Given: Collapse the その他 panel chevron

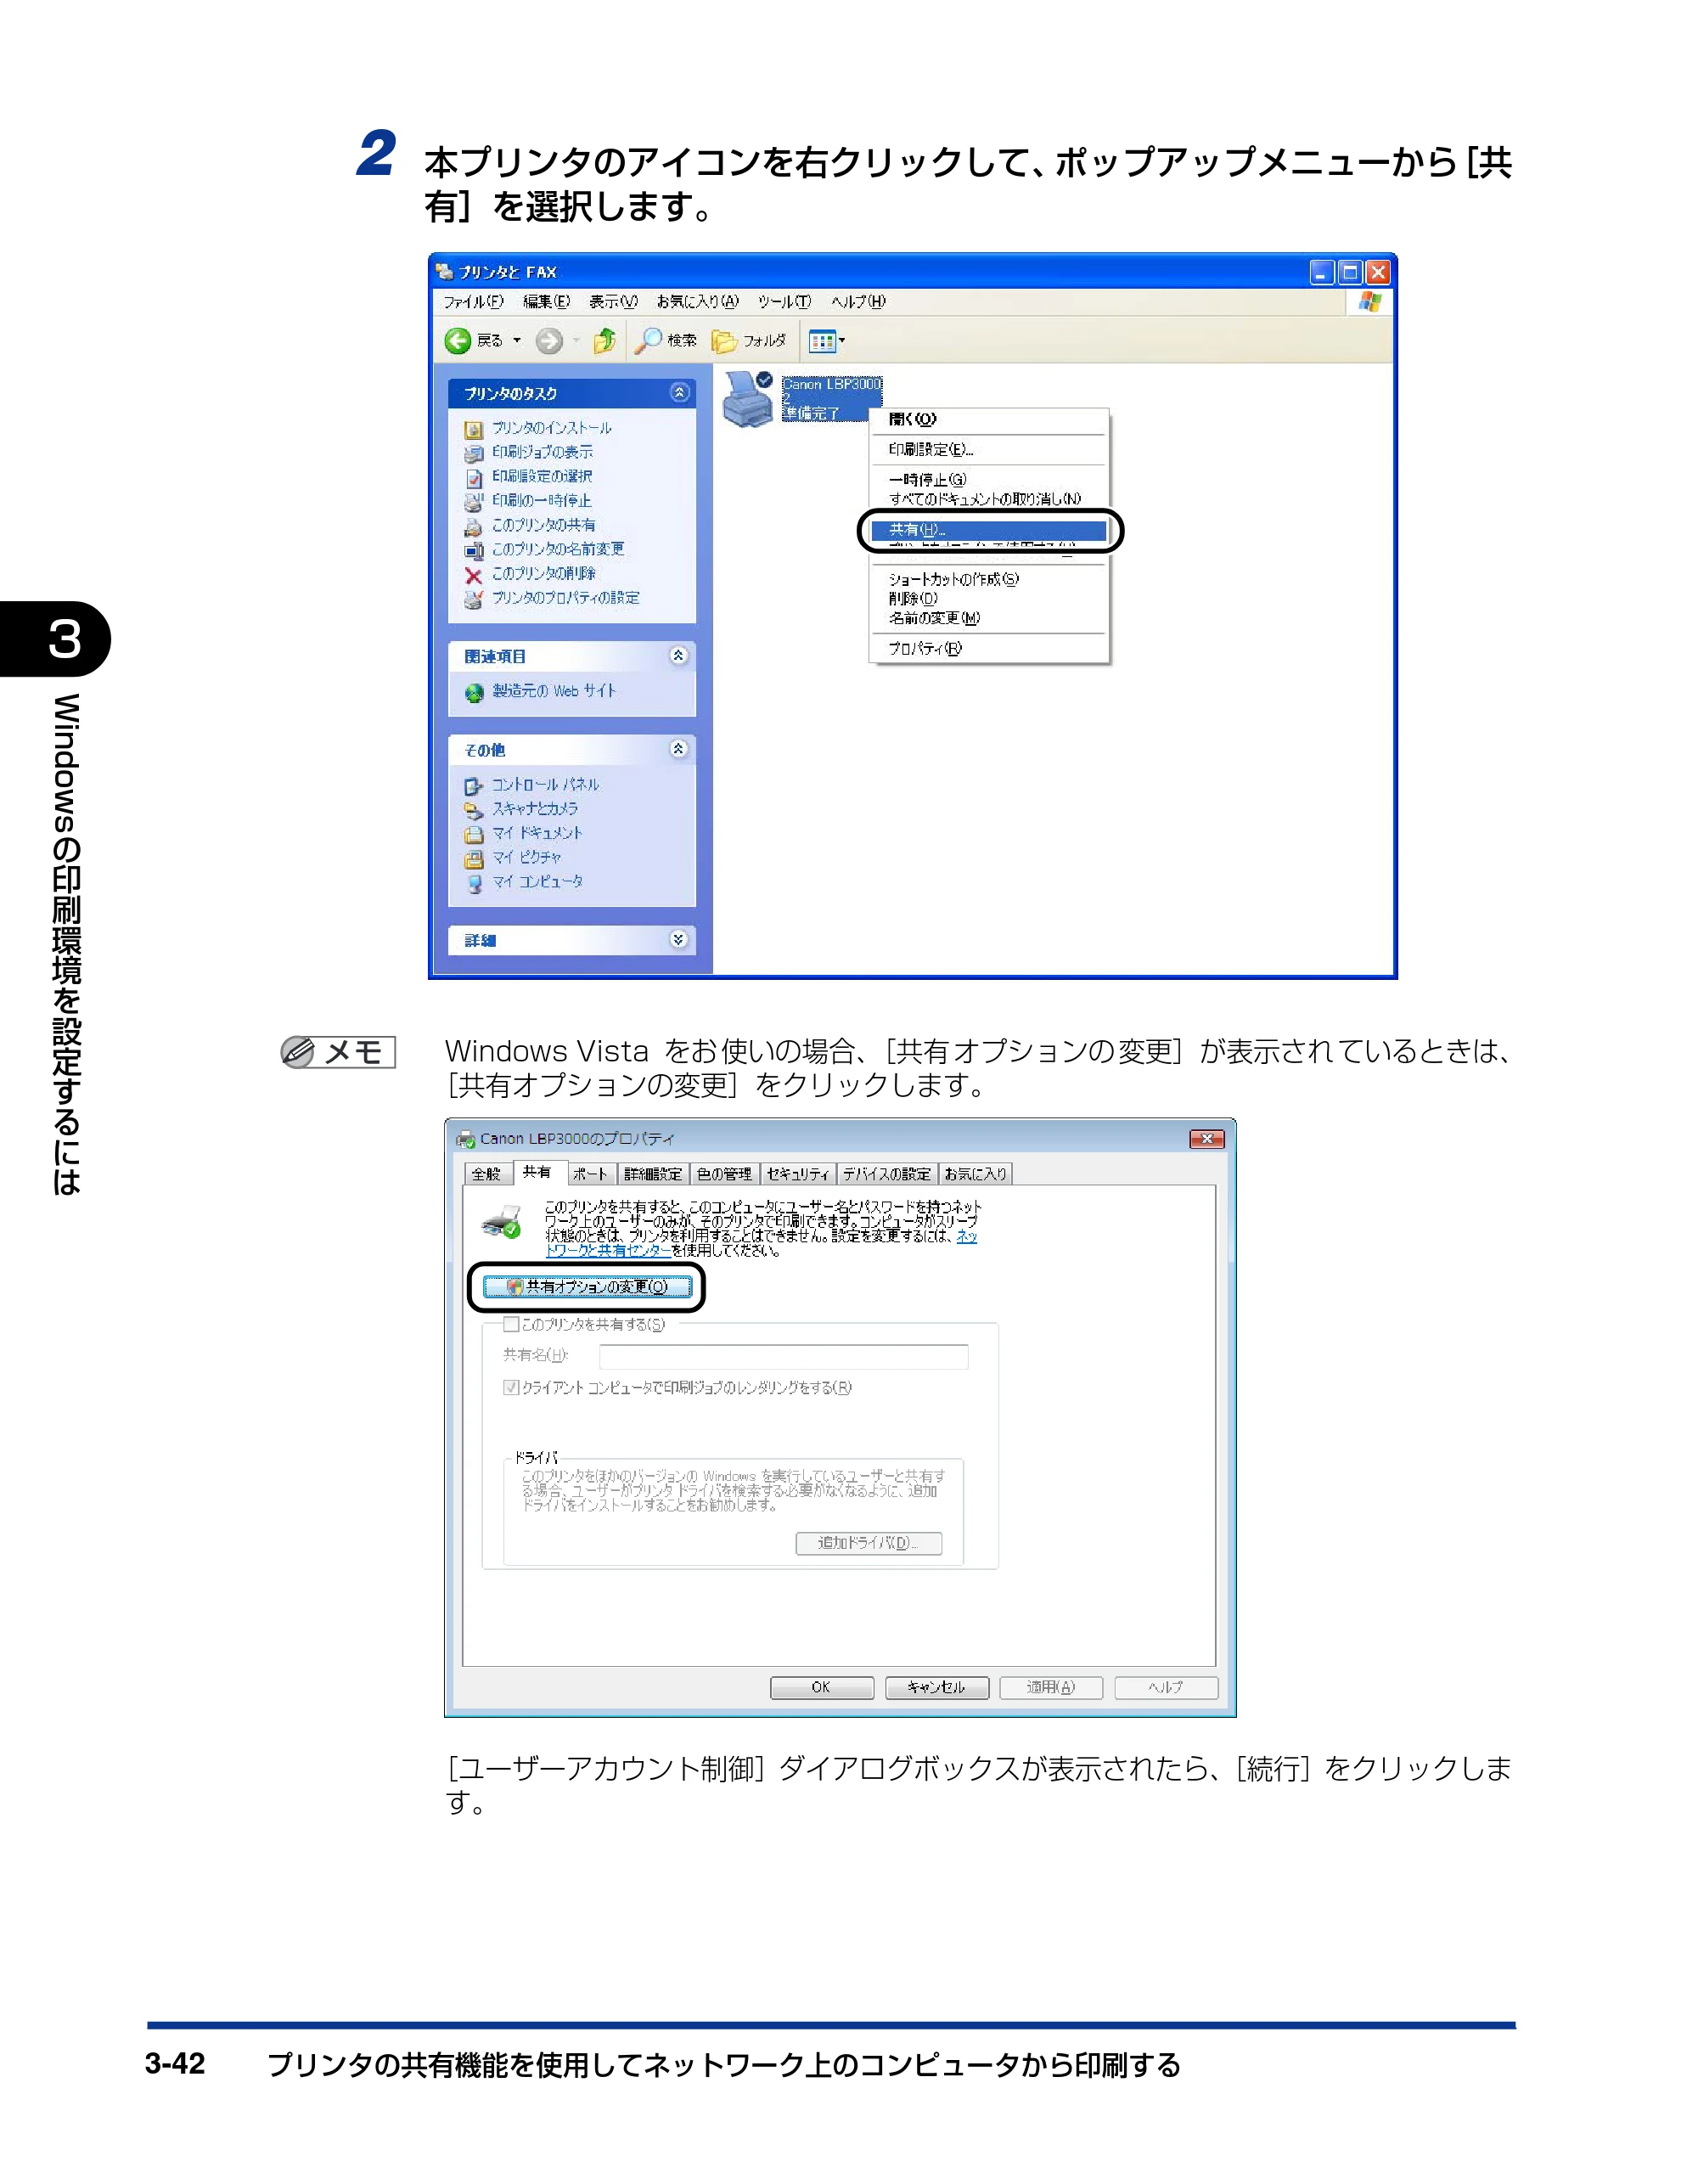Looking at the screenshot, I should tap(679, 749).
